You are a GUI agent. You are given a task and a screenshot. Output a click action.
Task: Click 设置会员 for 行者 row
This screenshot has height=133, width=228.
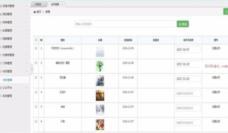tap(216, 121)
